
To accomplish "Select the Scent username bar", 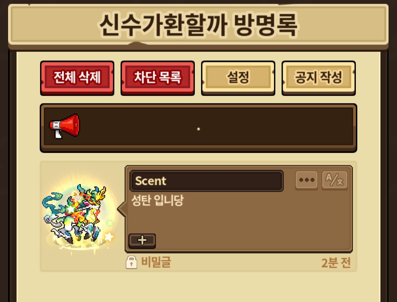I will pyautogui.click(x=206, y=181).
